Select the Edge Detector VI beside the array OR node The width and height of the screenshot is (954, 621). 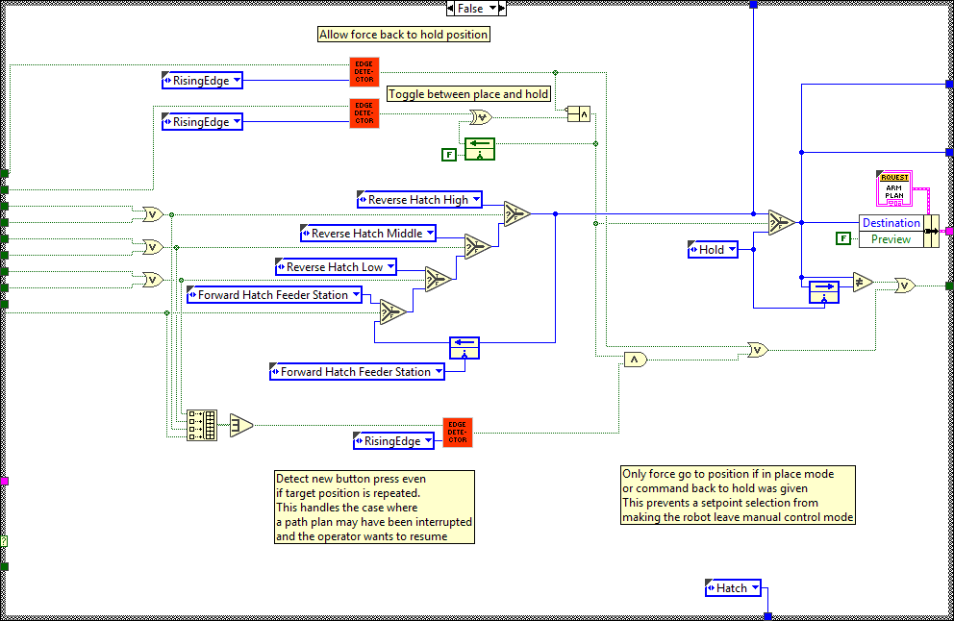(x=458, y=433)
